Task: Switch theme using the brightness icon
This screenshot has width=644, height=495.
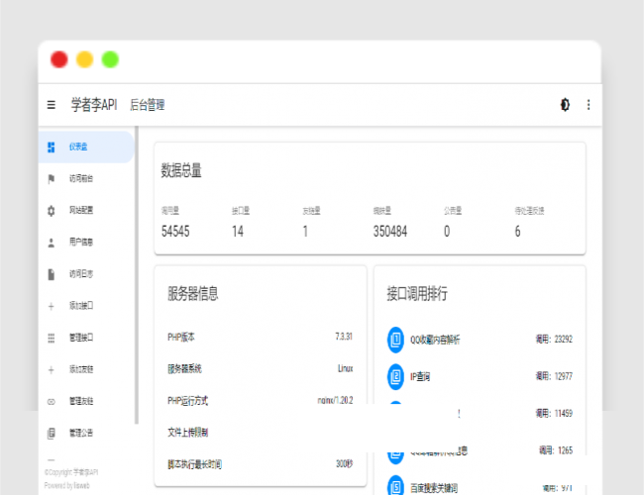Action: tap(565, 105)
